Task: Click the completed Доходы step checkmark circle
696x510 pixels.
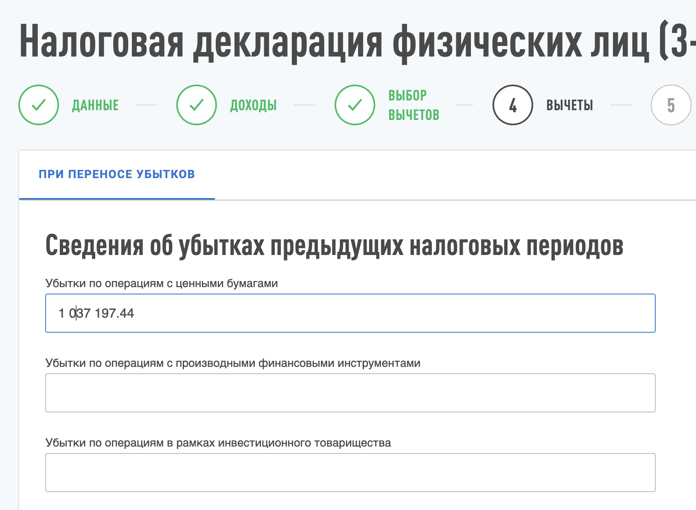Action: 197,105
